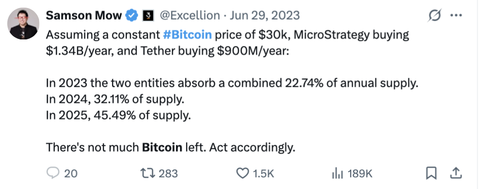The width and height of the screenshot is (479, 189).
Task: Click the 1.5K likes count
Action: coord(264,174)
